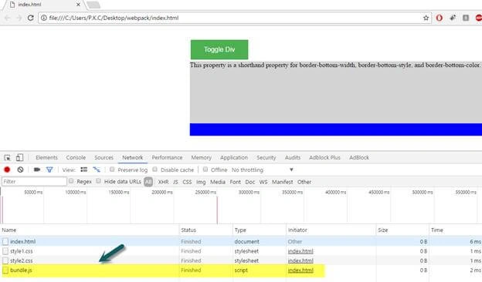Open a new browser tab

93,5
